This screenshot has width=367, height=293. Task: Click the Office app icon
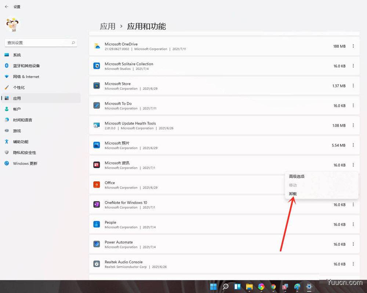point(97,185)
